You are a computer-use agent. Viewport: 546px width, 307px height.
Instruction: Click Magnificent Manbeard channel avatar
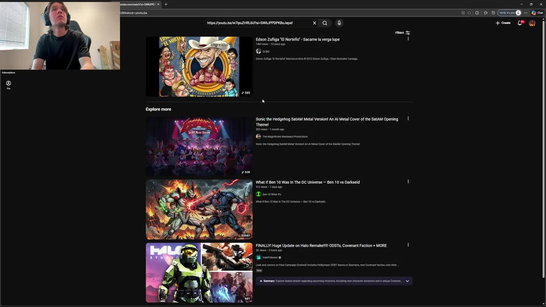(258, 136)
